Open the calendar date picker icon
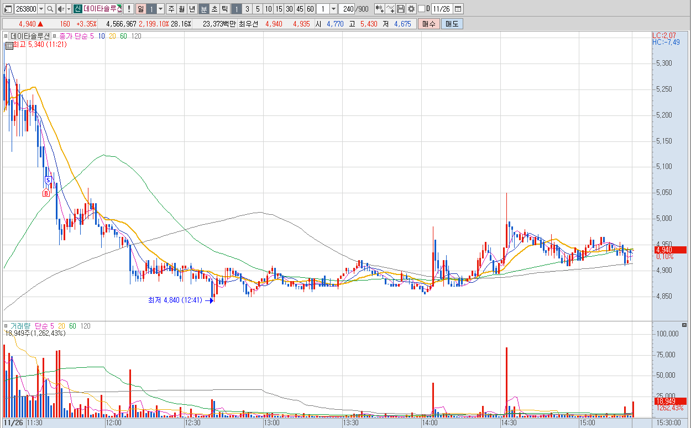Screen dimensions: 691x428 point(458,9)
